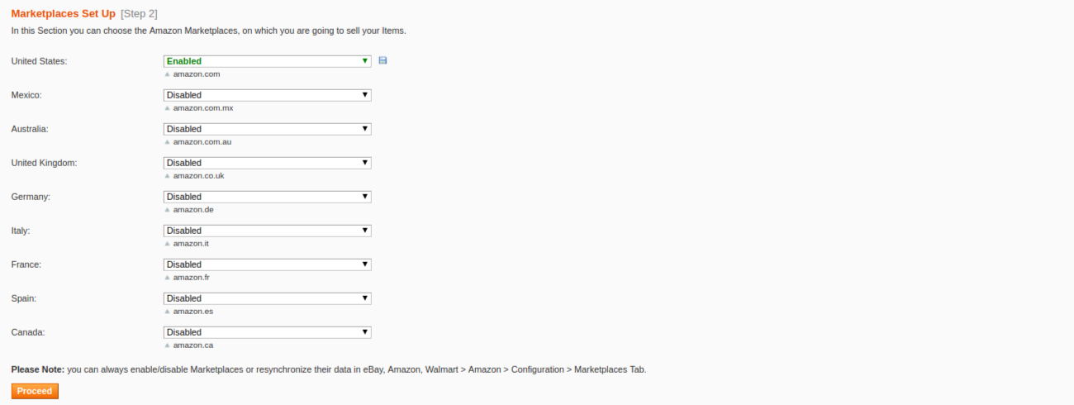Screen dimensions: 1074x405
Task: Expand the Germany marketplace dropdown
Action: [x=268, y=197]
